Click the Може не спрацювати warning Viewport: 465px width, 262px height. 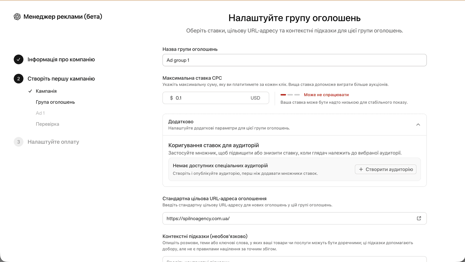click(x=326, y=95)
